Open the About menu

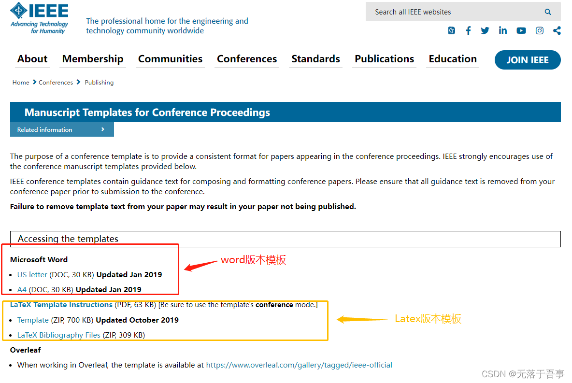pyautogui.click(x=32, y=59)
